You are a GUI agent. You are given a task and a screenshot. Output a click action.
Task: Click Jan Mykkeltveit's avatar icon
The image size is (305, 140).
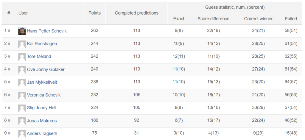point(22,83)
